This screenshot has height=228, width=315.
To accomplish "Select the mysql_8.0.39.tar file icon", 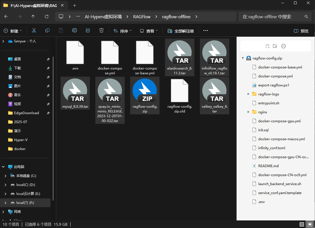I will tap(75, 91).
